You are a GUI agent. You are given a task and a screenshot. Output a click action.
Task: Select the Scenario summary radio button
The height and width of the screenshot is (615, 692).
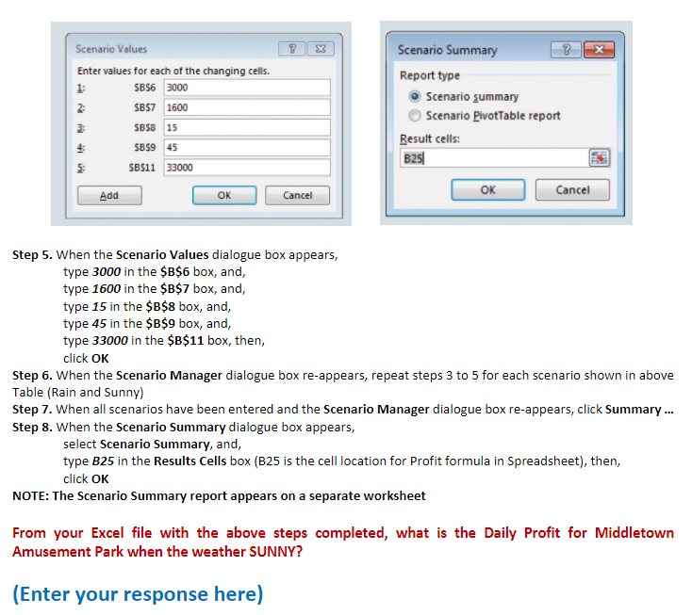tap(415, 96)
